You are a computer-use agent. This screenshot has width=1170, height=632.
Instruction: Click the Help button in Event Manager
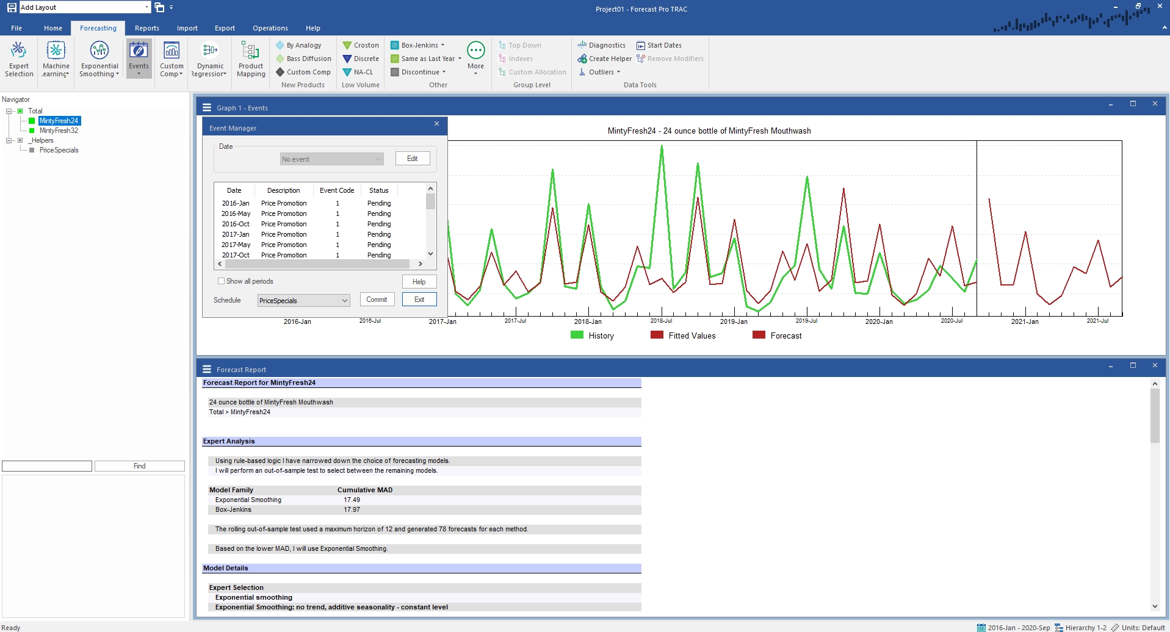tap(419, 282)
